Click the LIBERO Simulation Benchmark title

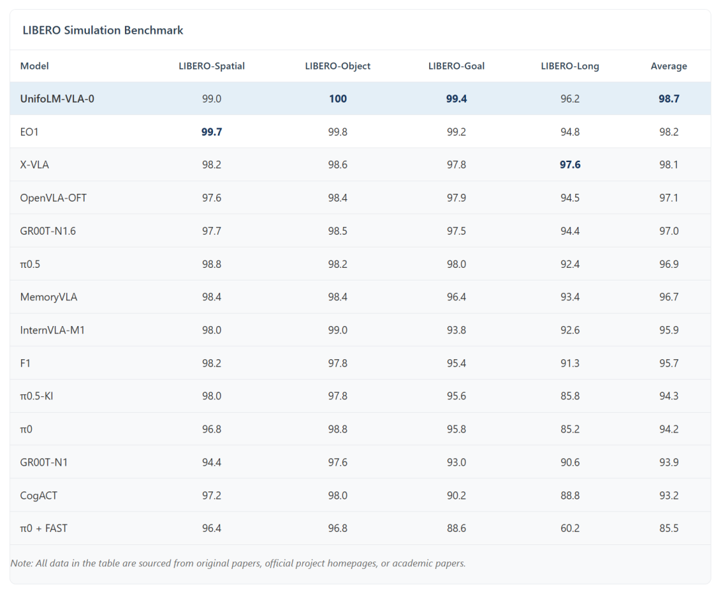coord(102,30)
